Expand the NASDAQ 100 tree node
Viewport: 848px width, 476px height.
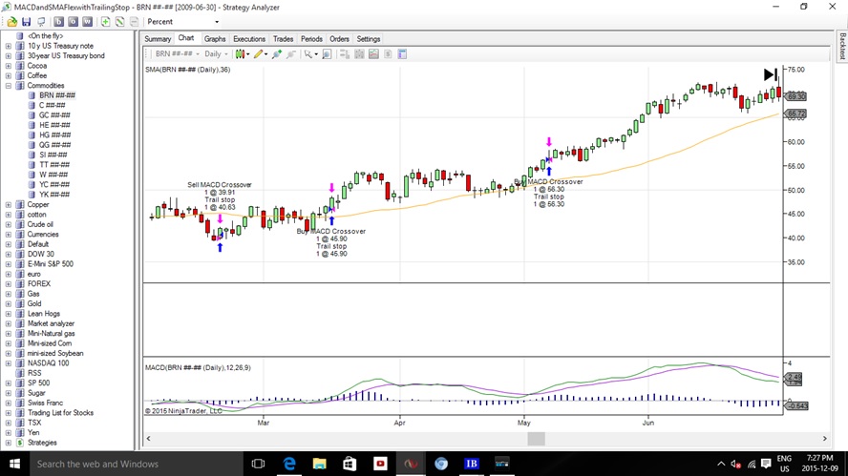(8, 363)
